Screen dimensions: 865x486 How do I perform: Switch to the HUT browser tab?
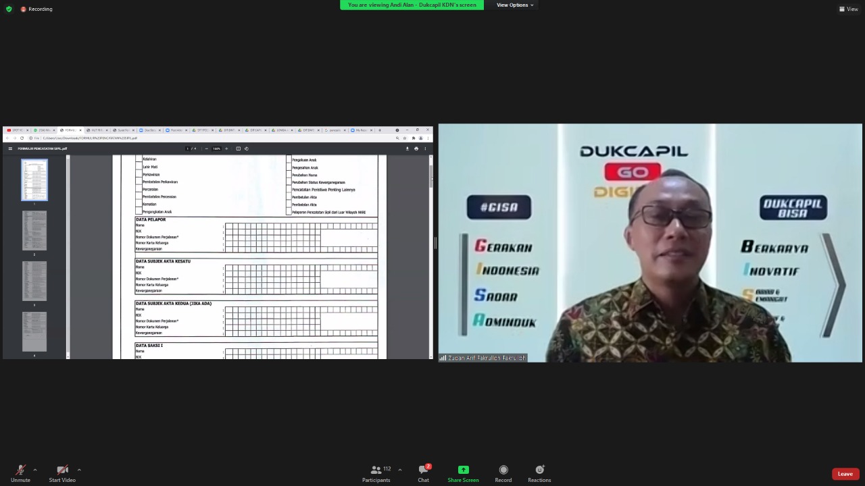pyautogui.click(x=96, y=130)
